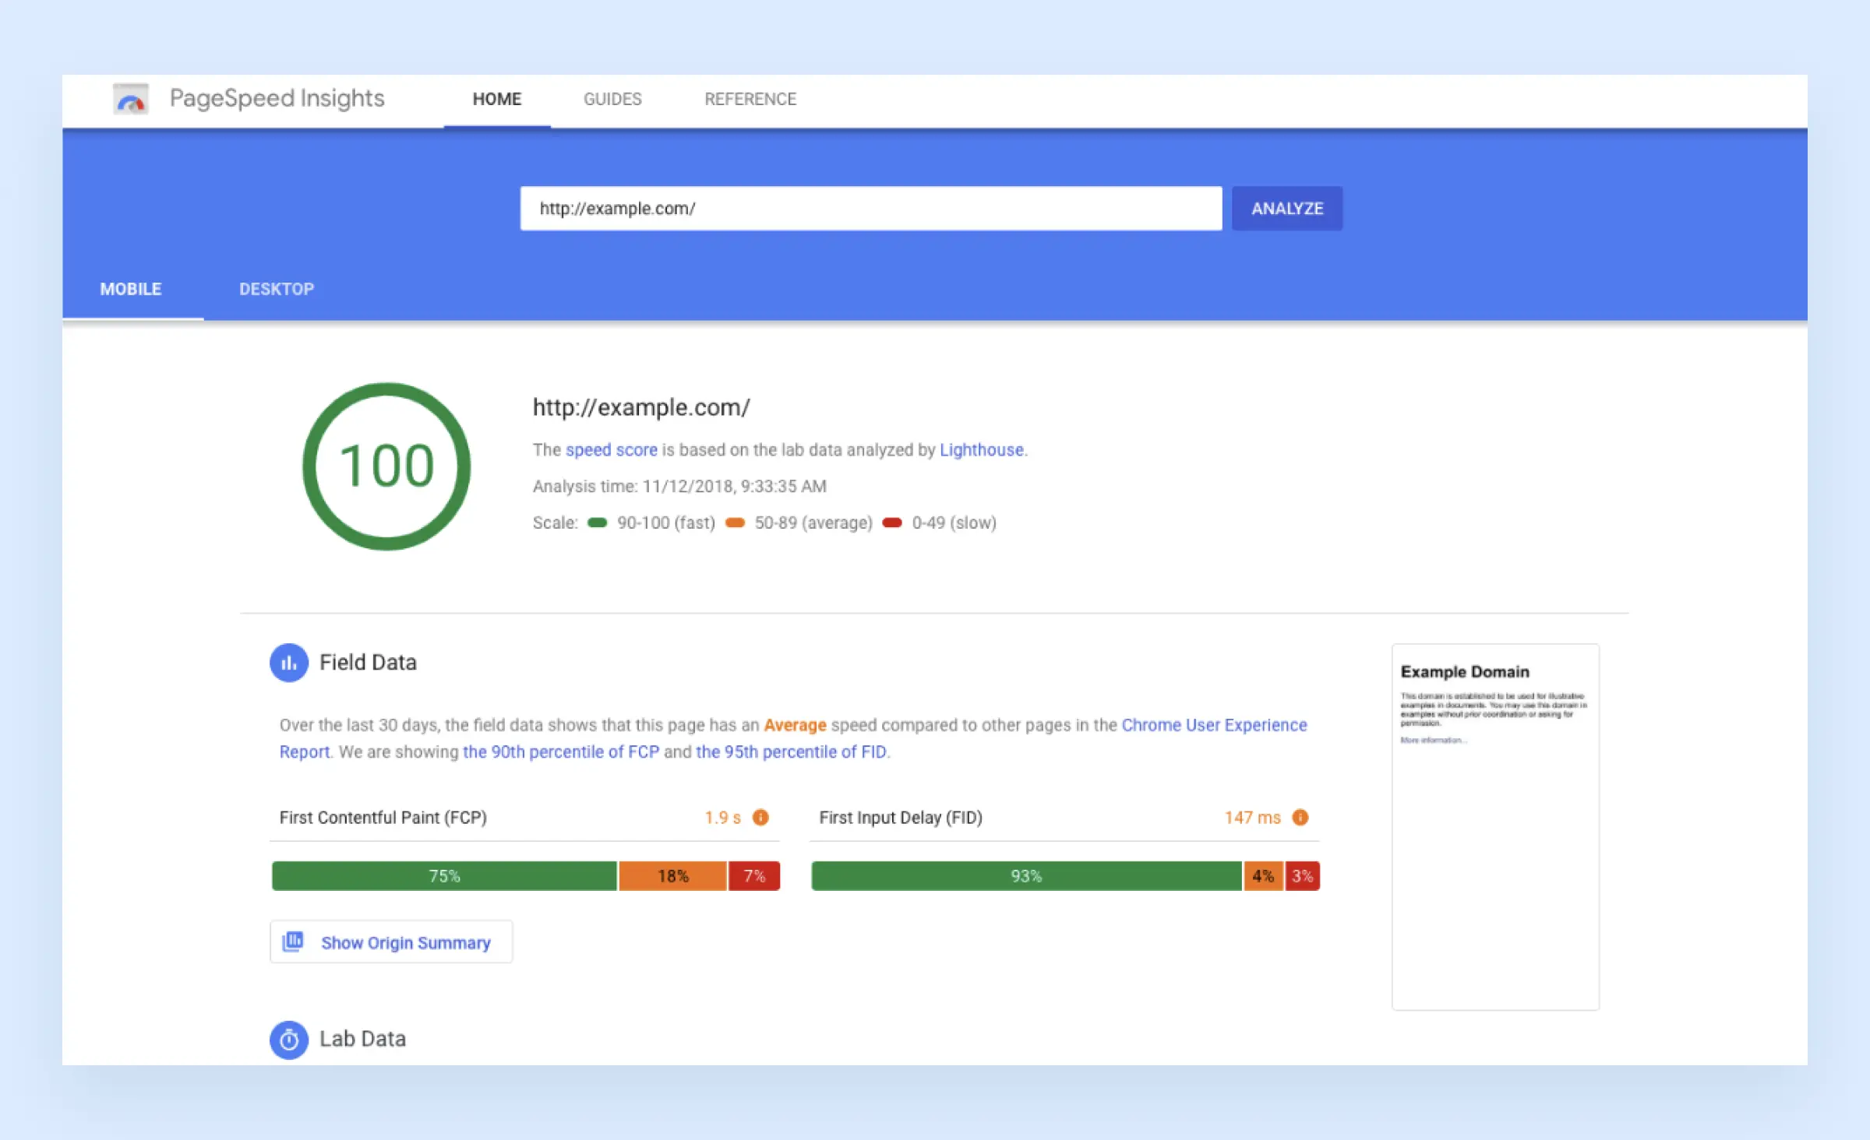Click the Analysis time text line
The image size is (1870, 1140).
pyautogui.click(x=679, y=487)
